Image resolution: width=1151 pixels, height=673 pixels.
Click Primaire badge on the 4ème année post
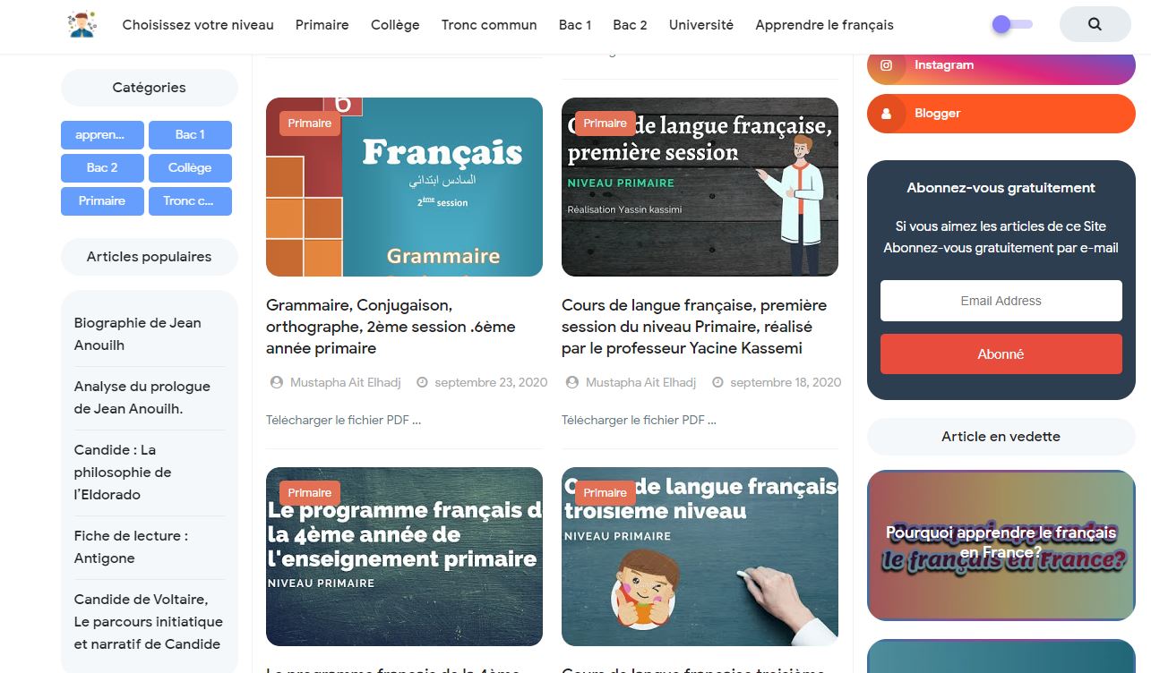tap(310, 493)
